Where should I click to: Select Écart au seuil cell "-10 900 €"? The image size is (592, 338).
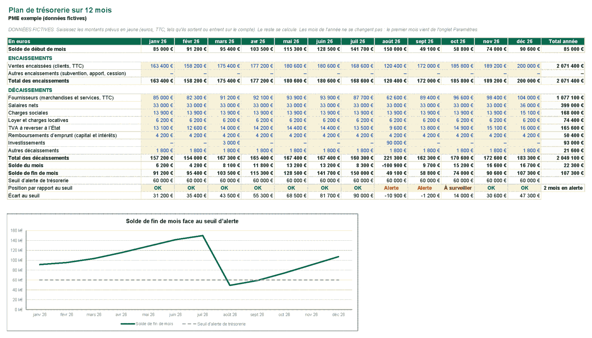(391, 196)
